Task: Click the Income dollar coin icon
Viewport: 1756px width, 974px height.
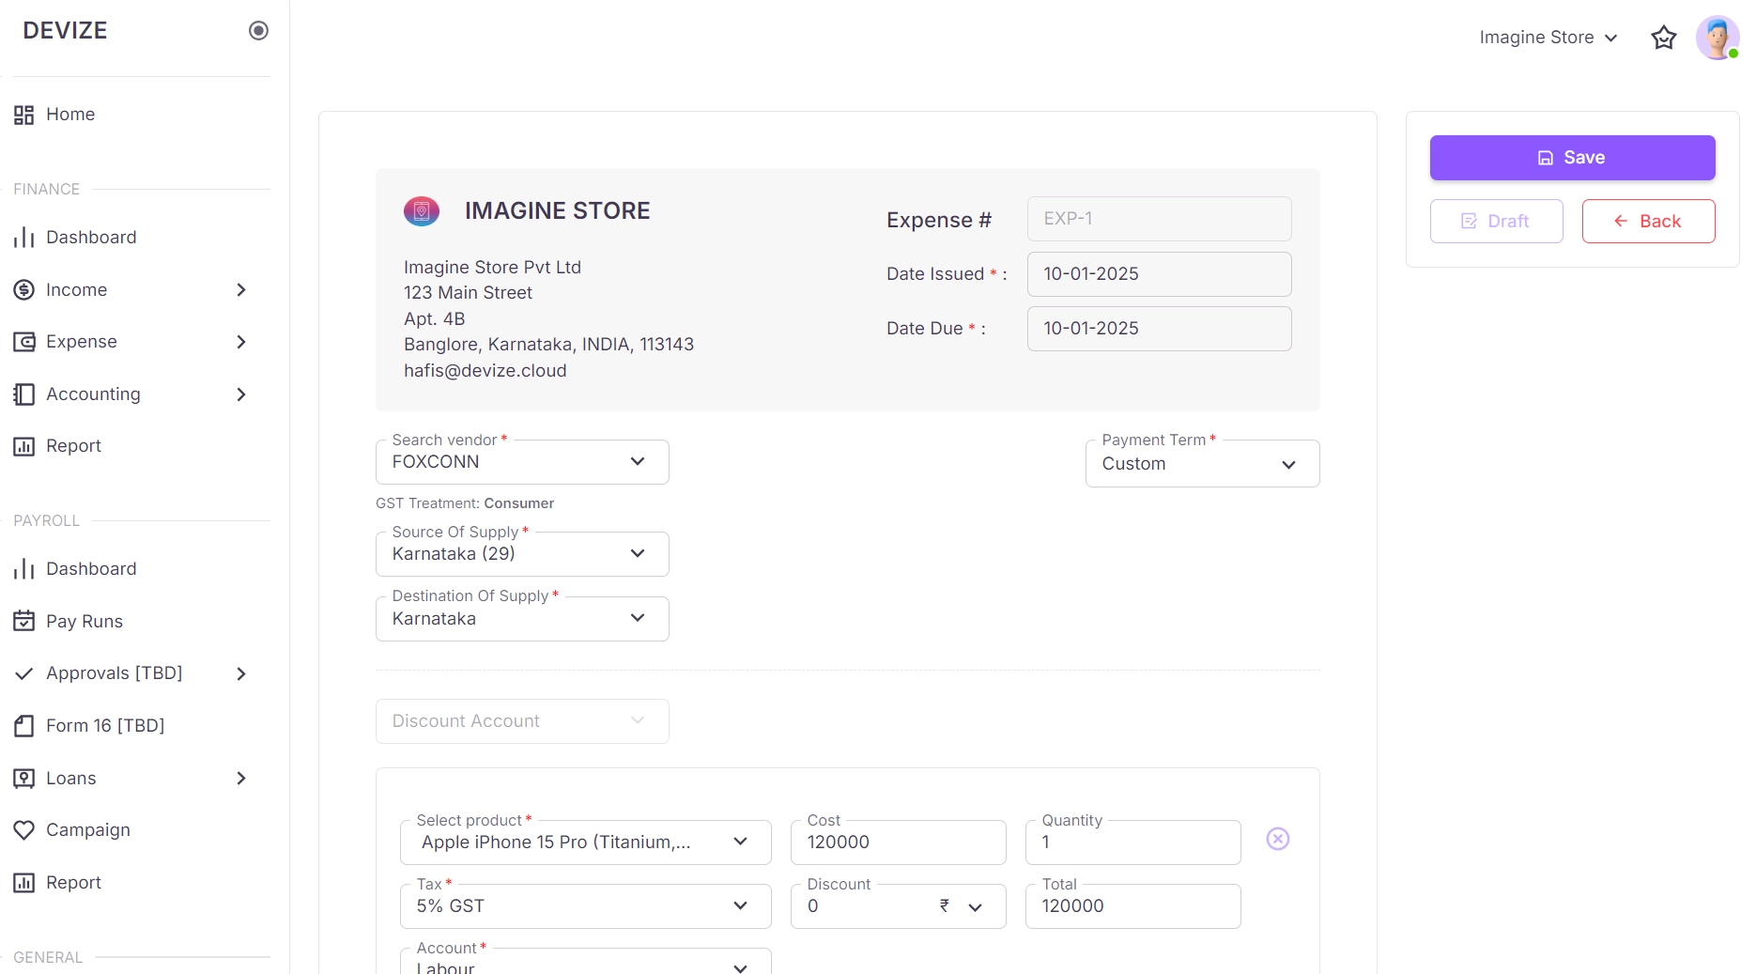Action: pyautogui.click(x=23, y=290)
